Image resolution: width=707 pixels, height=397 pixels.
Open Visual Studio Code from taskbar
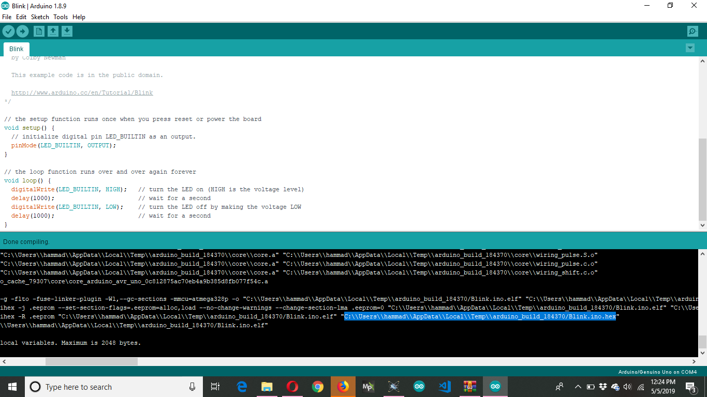tap(445, 387)
